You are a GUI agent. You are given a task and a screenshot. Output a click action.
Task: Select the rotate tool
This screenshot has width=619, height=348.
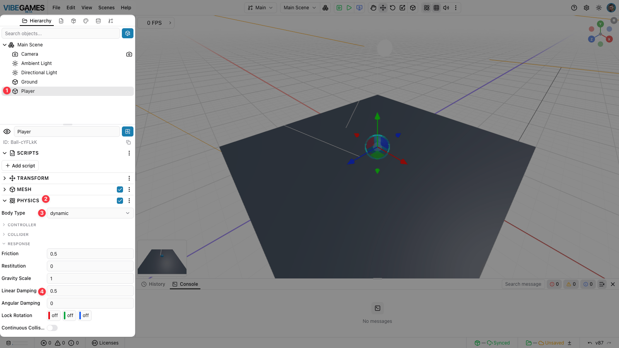[x=393, y=8]
